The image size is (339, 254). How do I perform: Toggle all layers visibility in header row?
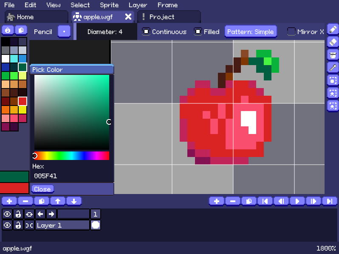(7, 214)
